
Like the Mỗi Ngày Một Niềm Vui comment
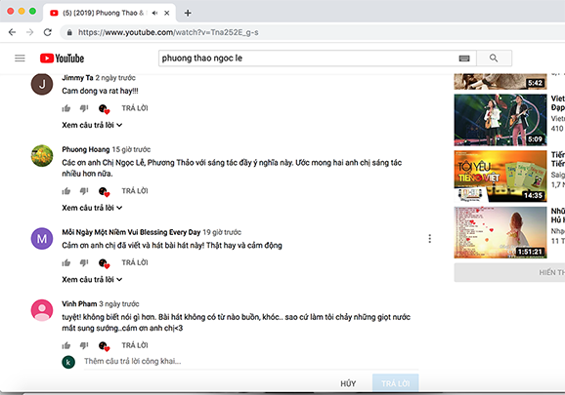coord(66,262)
